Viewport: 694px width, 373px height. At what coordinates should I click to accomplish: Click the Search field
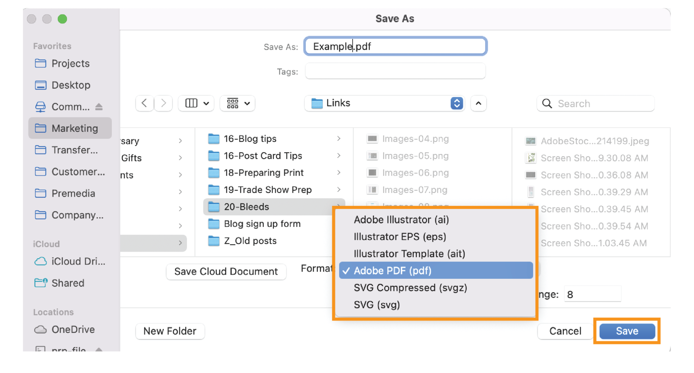coord(595,103)
